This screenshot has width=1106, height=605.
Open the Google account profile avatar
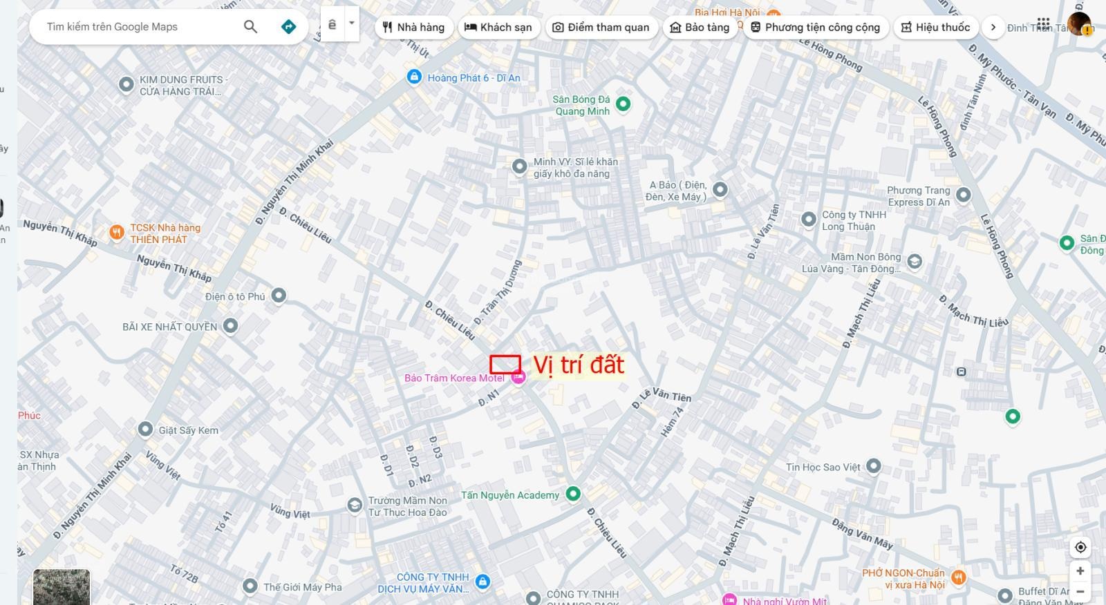[x=1078, y=24]
